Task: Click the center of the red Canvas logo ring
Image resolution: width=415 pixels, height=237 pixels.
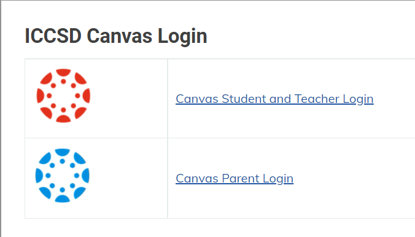Action: point(63,96)
